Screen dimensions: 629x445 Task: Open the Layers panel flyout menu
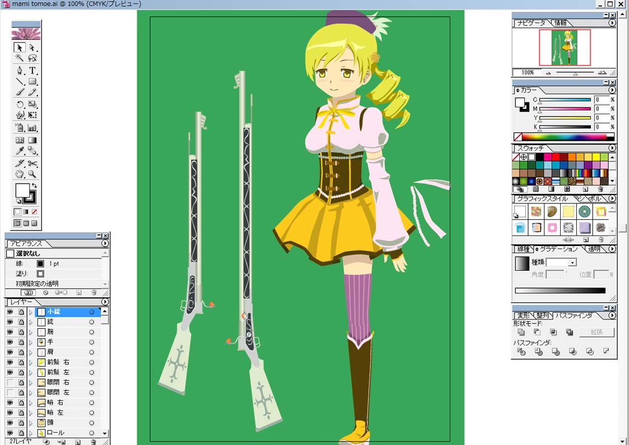tap(105, 302)
